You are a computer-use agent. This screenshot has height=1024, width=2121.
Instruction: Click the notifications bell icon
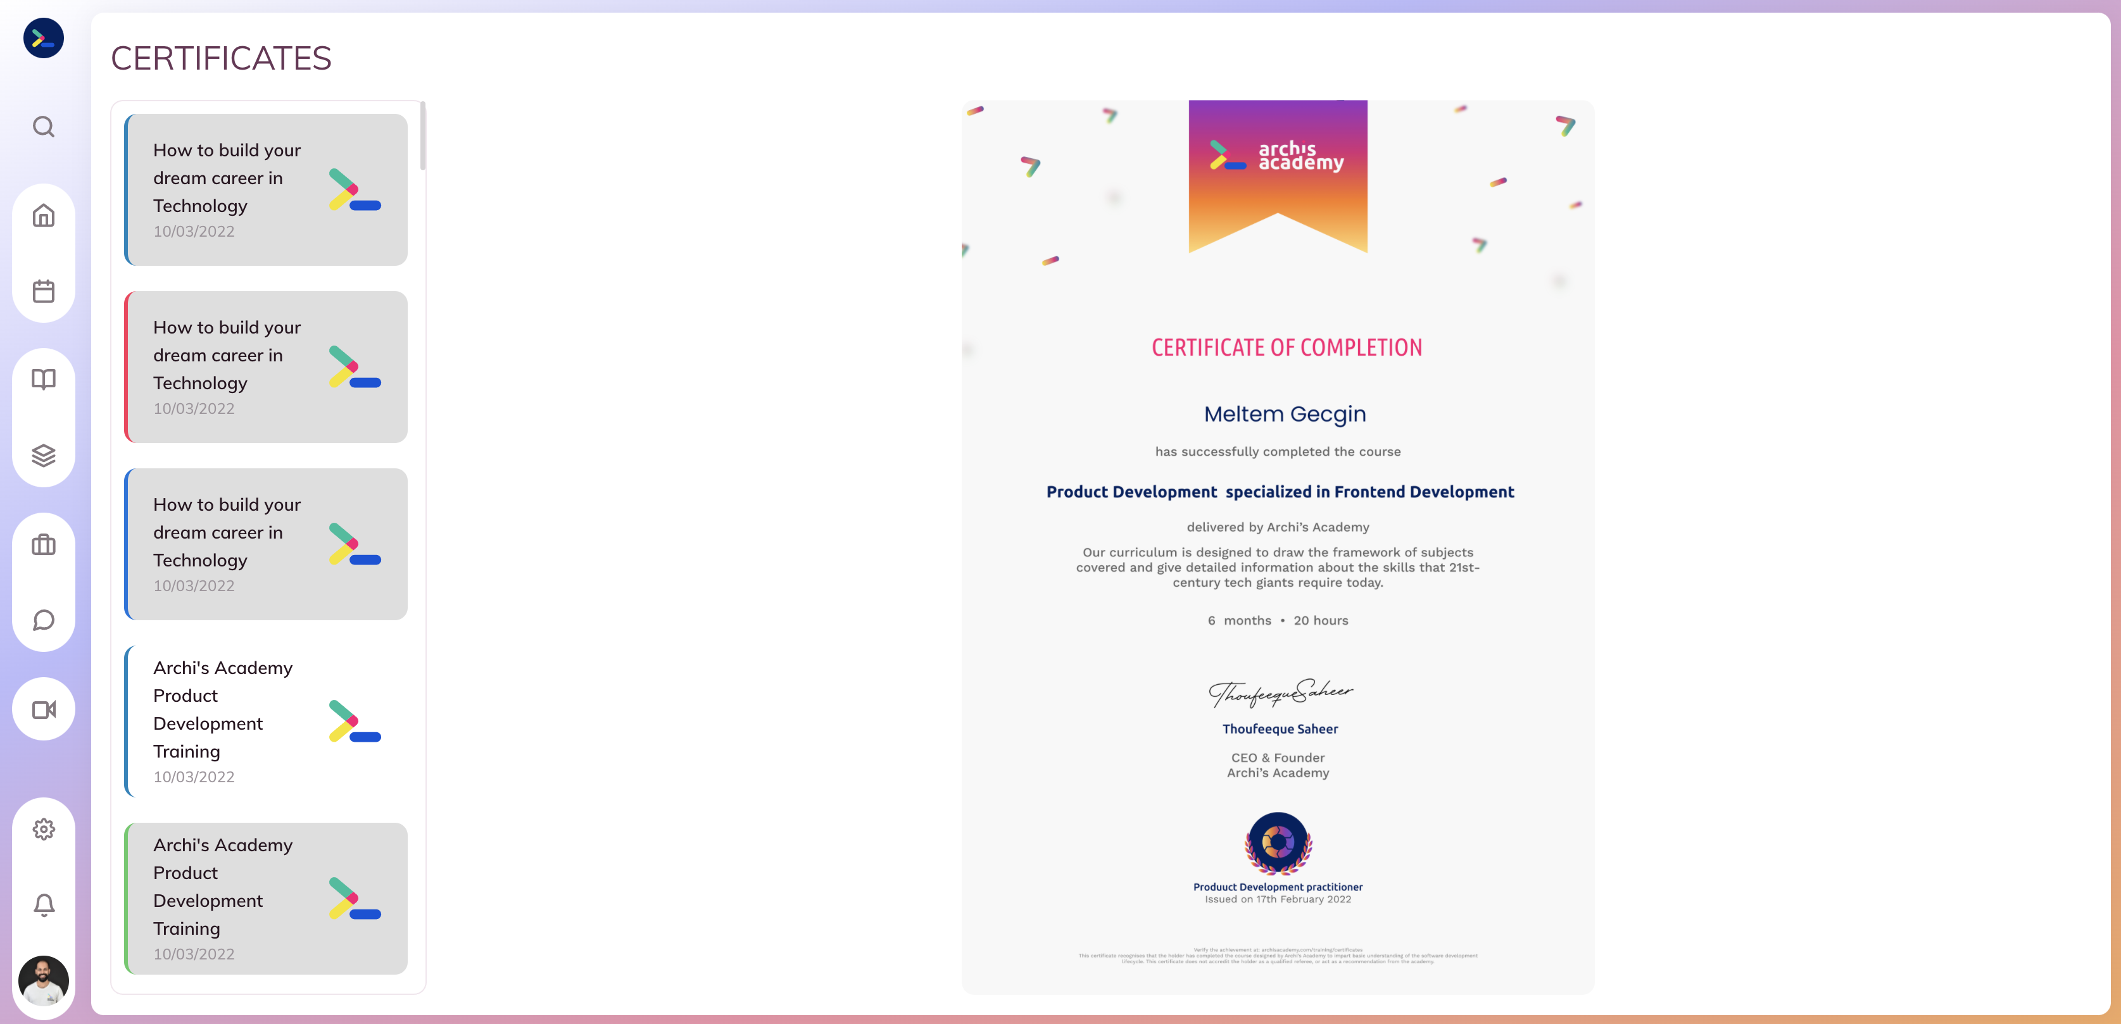[x=44, y=904]
